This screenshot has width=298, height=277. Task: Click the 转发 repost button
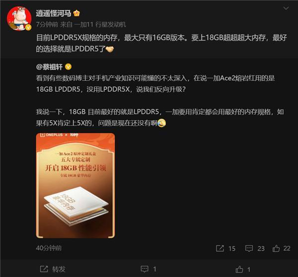point(53,269)
